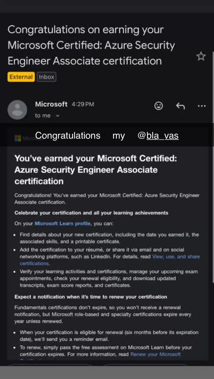Image resolution: width=214 pixels, height=379 pixels.
Task: Star this email with the star icon
Action: coord(201,56)
